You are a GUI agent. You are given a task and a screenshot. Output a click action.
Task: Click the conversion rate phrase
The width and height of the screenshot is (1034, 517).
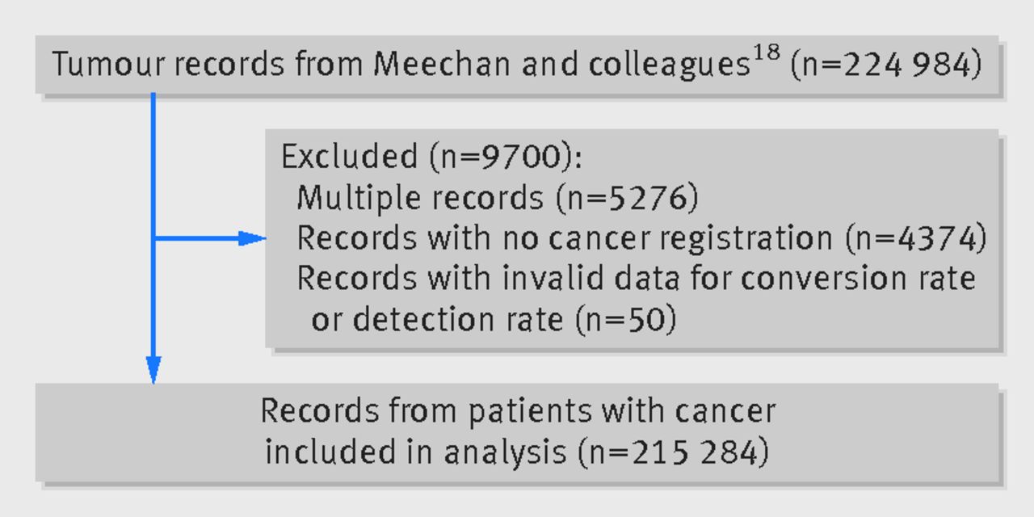858,278
